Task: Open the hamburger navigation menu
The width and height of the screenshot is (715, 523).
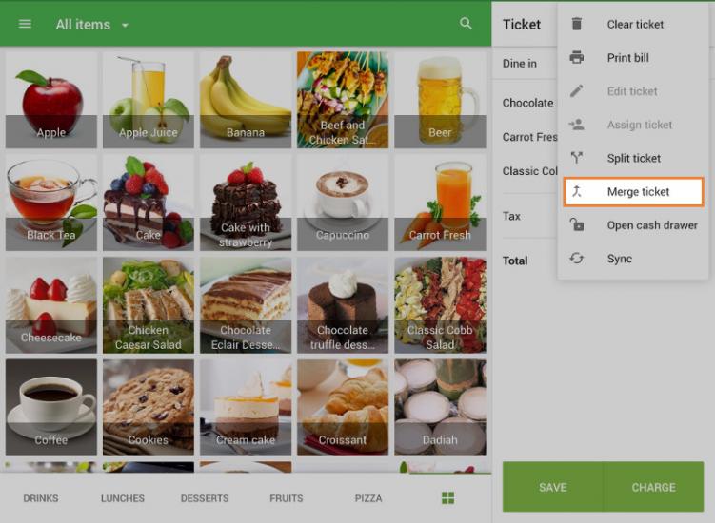Action: [x=25, y=24]
